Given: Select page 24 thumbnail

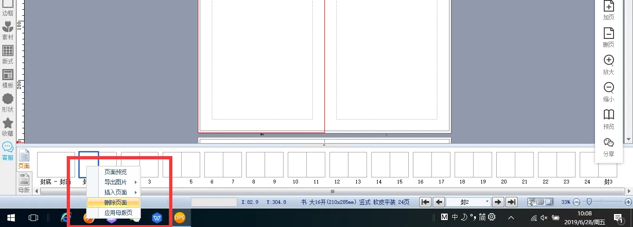Looking at the screenshot, I should point(589,165).
